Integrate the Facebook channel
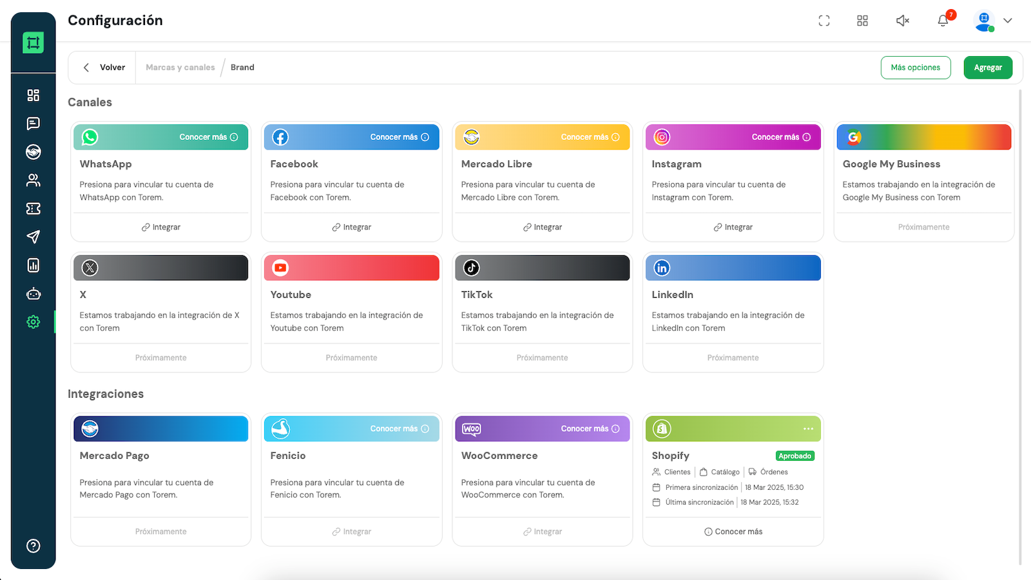The height and width of the screenshot is (580, 1031). coord(352,227)
